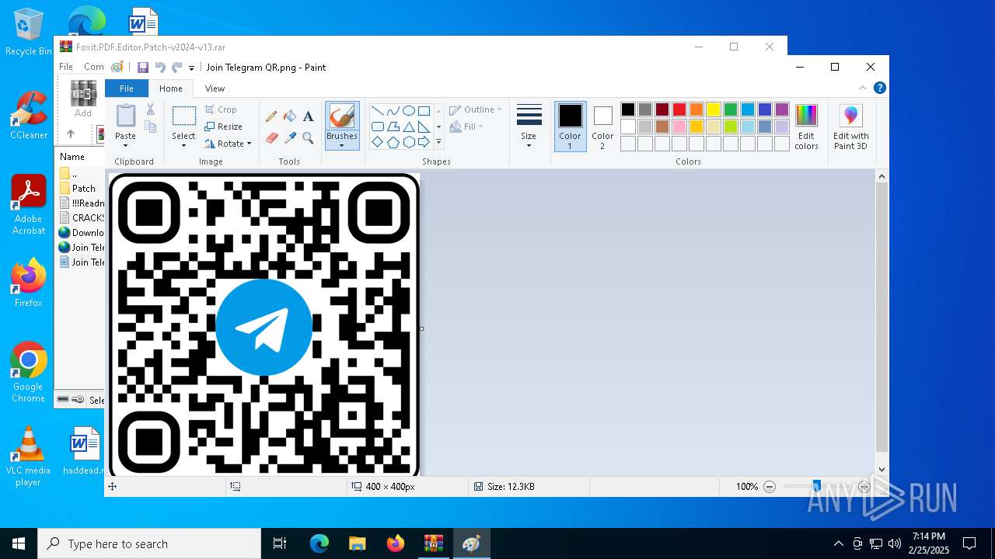Open Edit with Paint 3D
This screenshot has height=559, width=995.
[x=851, y=127]
